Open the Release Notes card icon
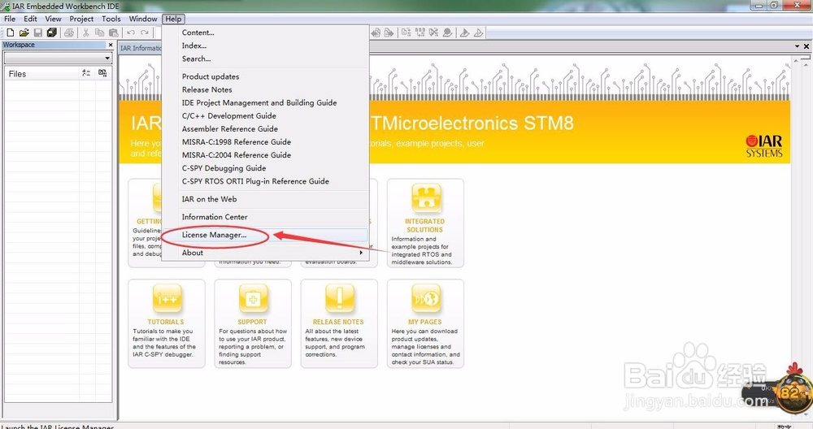Image resolution: width=813 pixels, height=429 pixels. 339,298
